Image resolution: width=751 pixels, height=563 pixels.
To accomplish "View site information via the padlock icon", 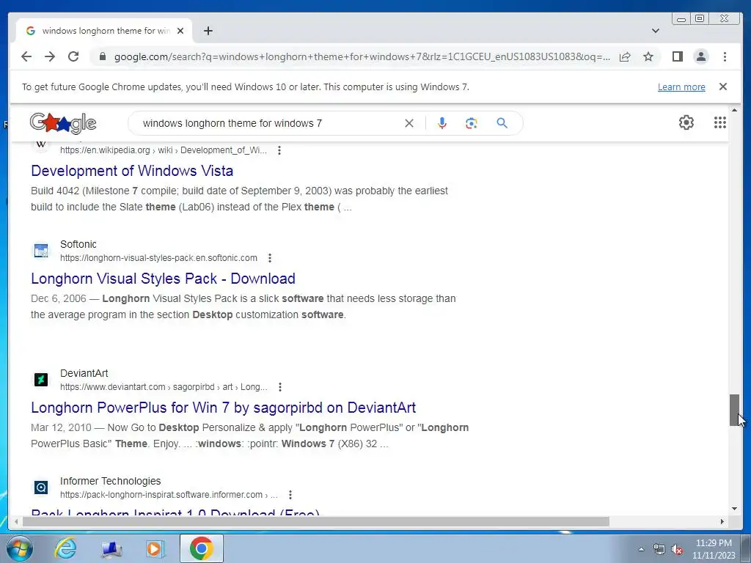I will pyautogui.click(x=102, y=56).
